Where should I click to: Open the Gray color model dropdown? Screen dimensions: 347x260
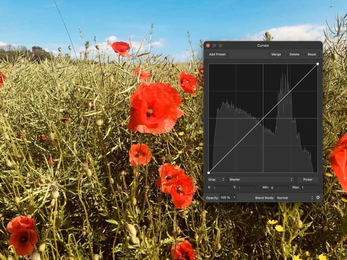coord(216,179)
